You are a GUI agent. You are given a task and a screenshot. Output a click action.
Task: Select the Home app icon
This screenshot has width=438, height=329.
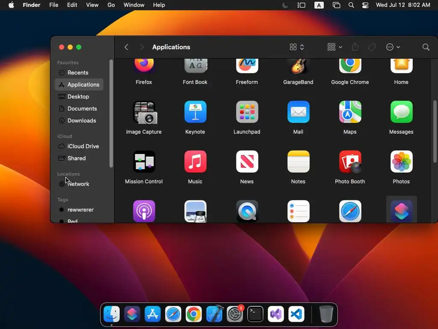click(x=401, y=66)
